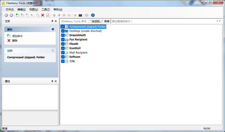Viewport: 225px width, 132px height.
Task: Click the play/run toolbar icon
Action: [75, 15]
